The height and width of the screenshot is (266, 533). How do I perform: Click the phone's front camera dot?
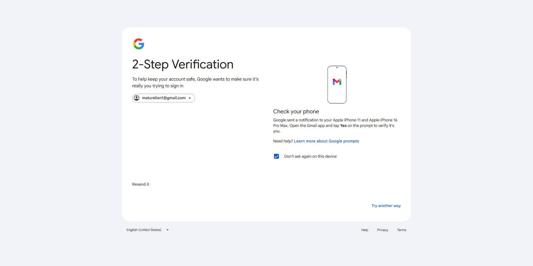pos(337,68)
